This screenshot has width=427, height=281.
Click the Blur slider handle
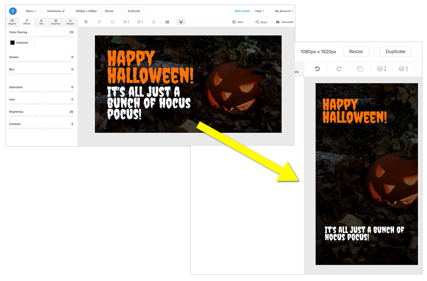(x=11, y=74)
